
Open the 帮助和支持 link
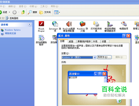click(11, 33)
